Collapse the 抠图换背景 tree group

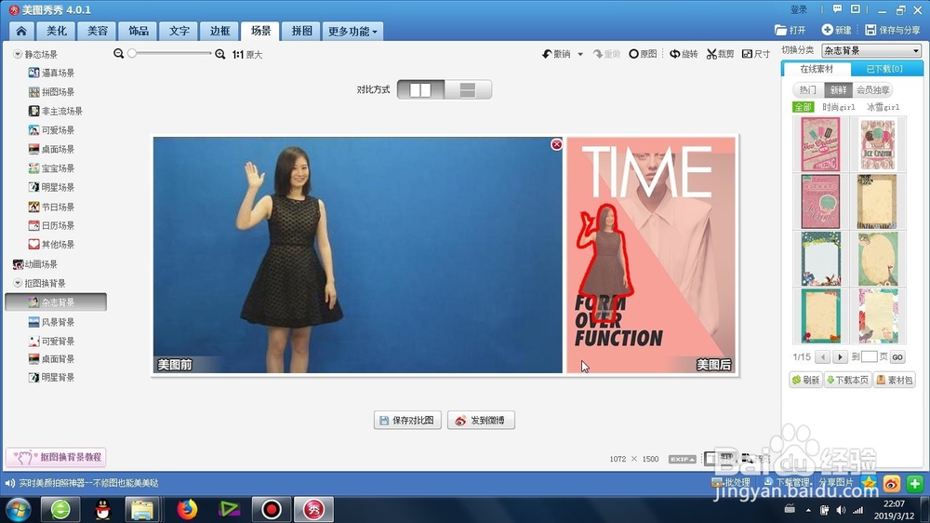click(18, 283)
